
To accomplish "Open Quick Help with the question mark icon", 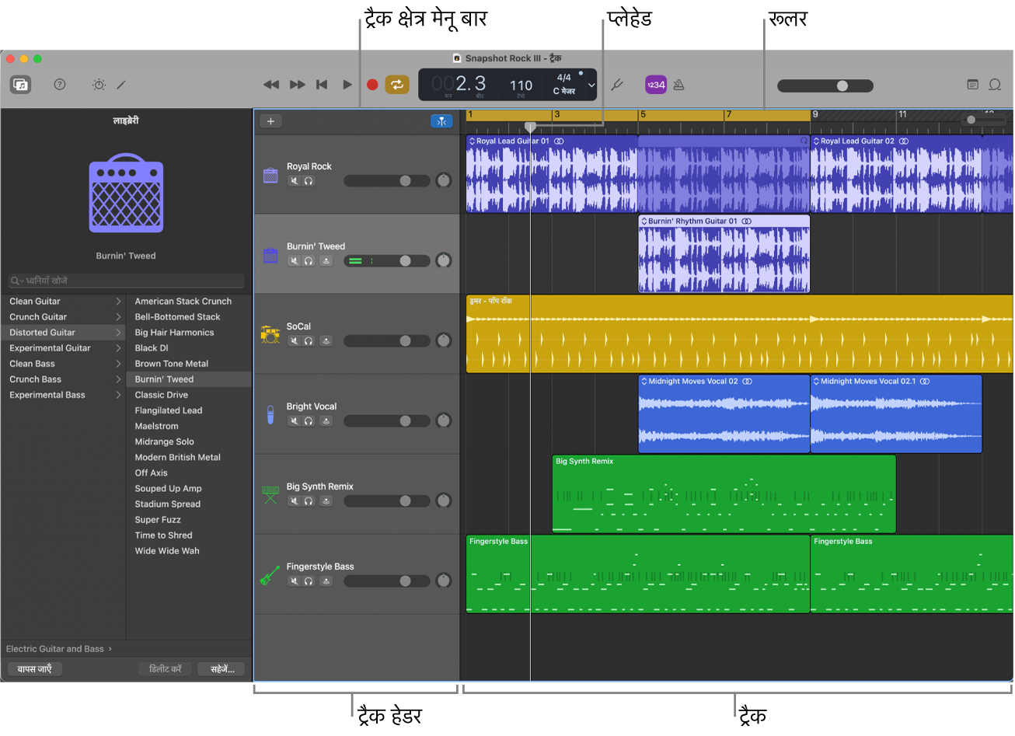I will click(60, 85).
